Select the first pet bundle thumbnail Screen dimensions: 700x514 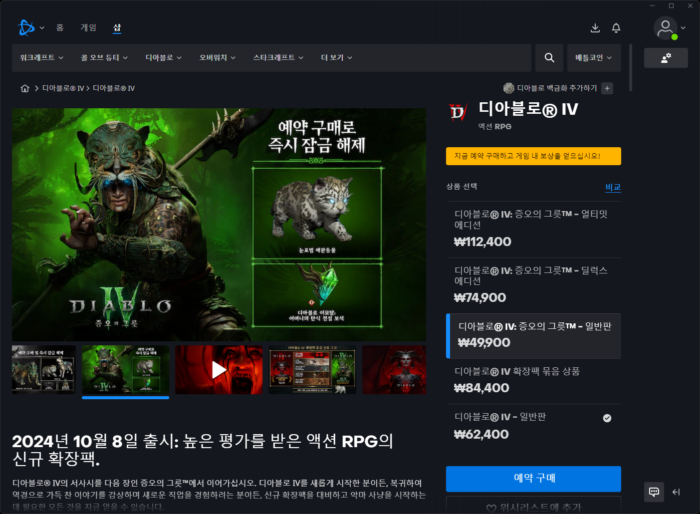(44, 370)
